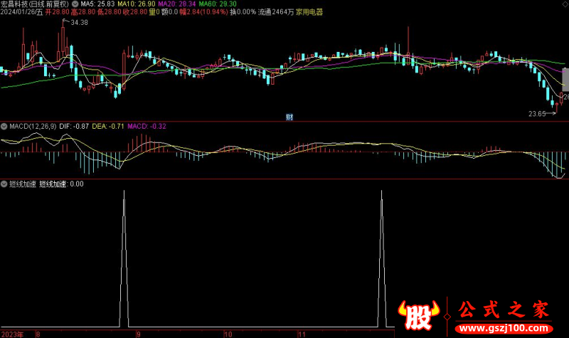Click the DIF: -0.87 value
Image resolution: width=569 pixels, height=338 pixels.
click(74, 127)
